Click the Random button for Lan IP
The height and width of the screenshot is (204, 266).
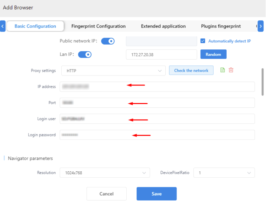(x=213, y=54)
